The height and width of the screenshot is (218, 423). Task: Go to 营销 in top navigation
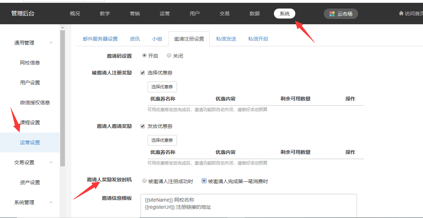tap(135, 14)
